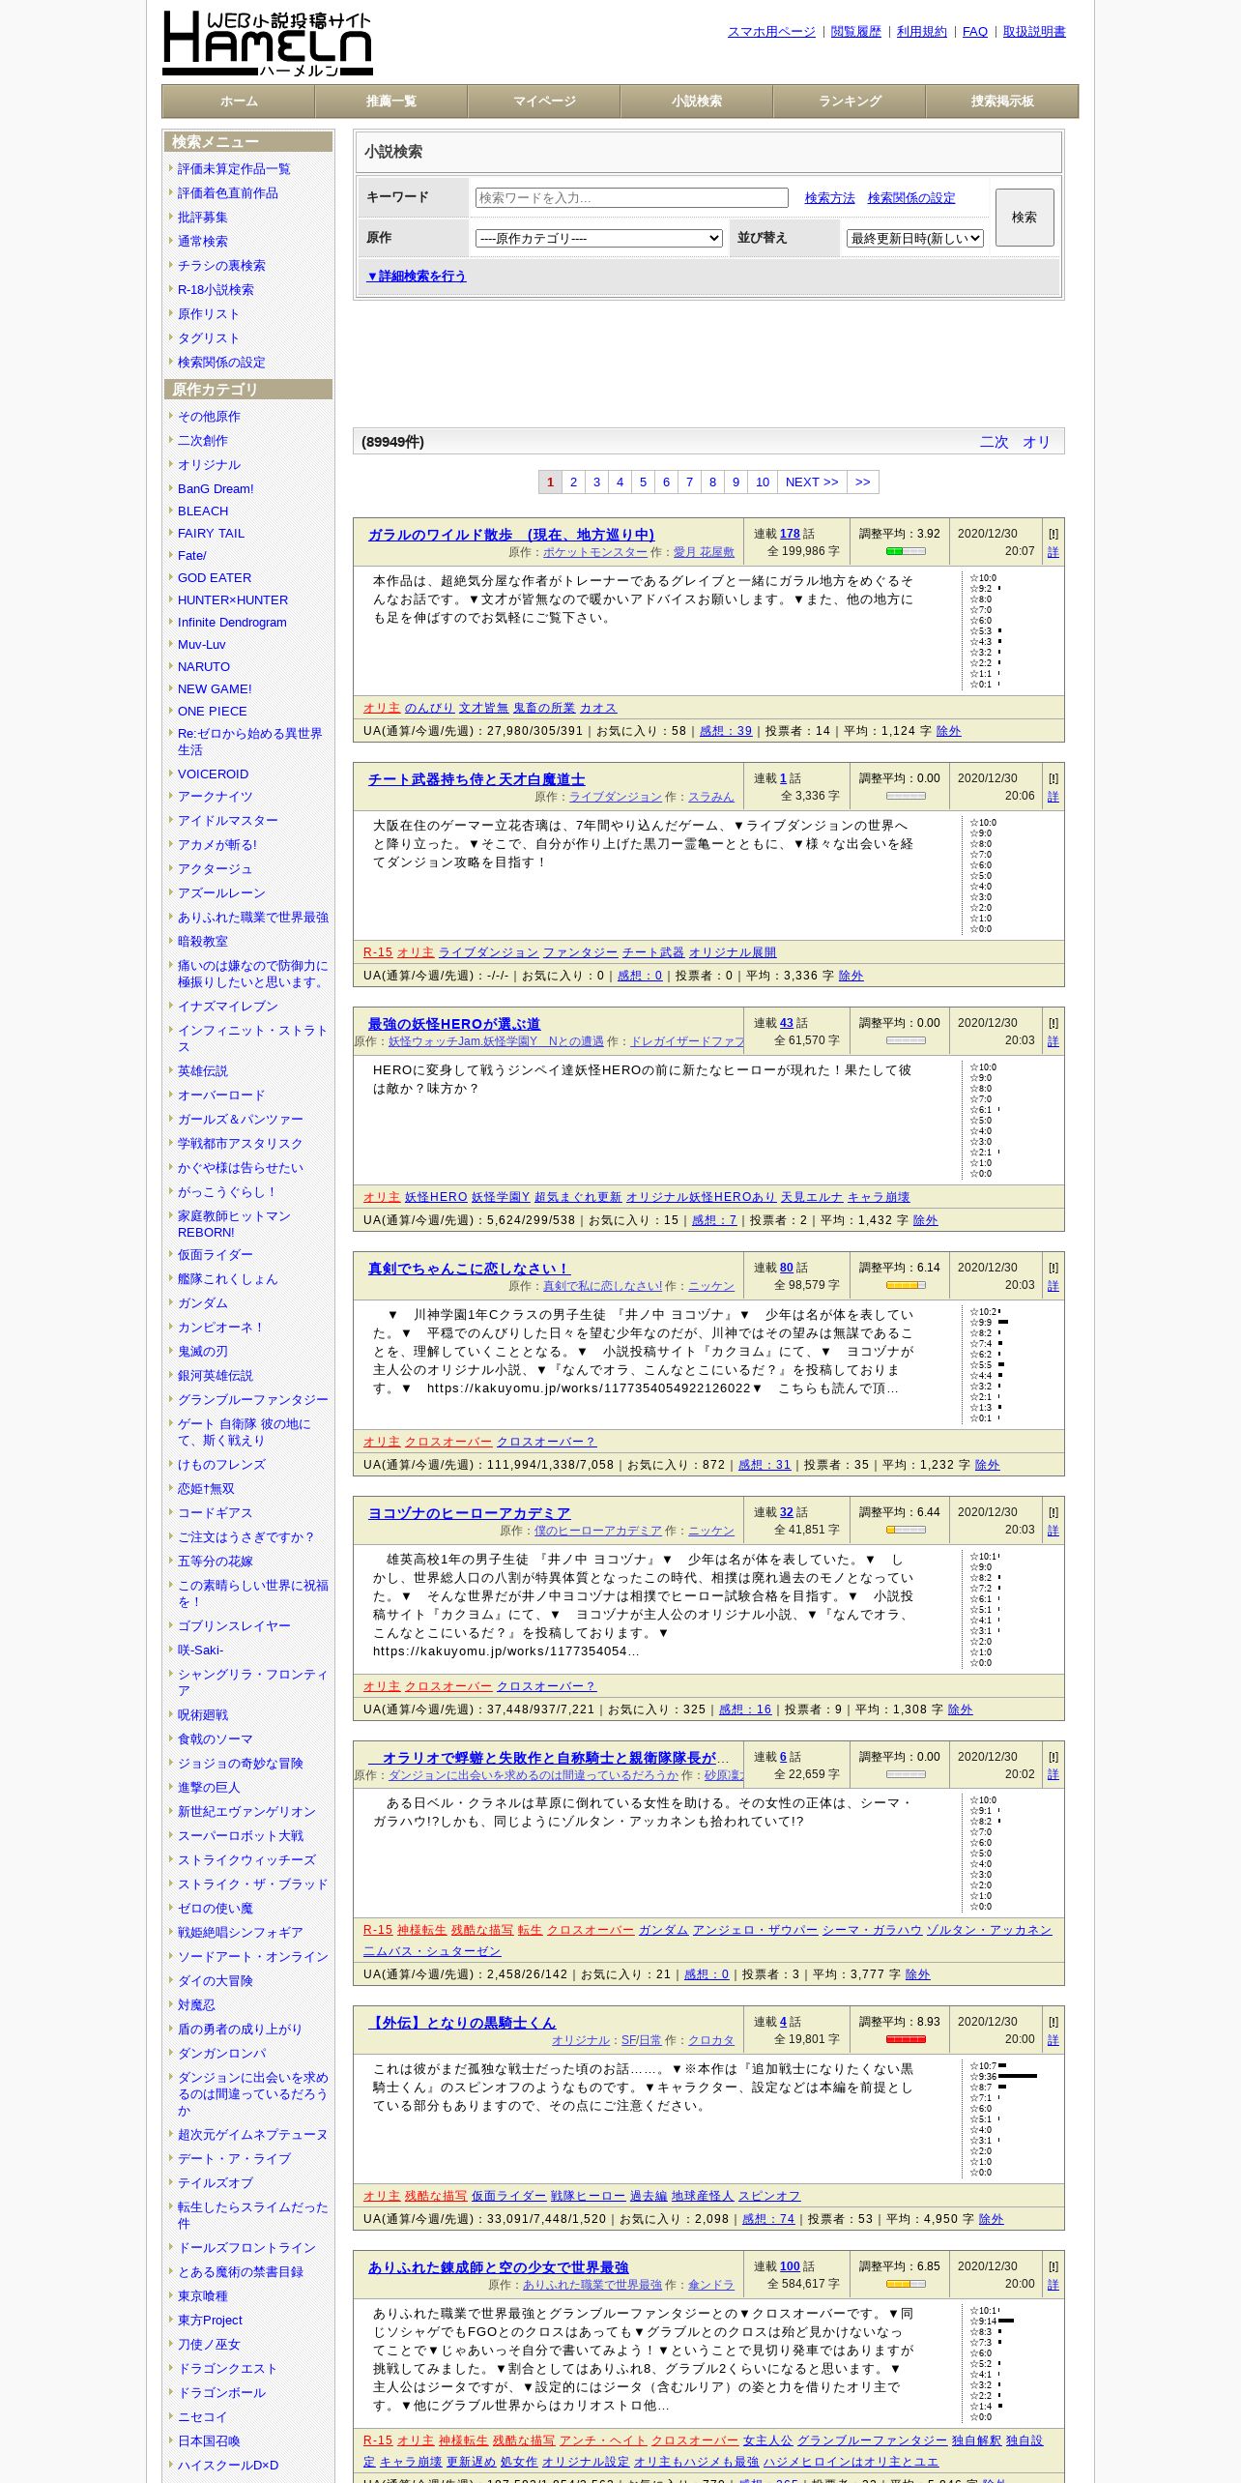Open sidebar R-18小説検索
Image resolution: width=1241 pixels, height=2483 pixels.
(x=216, y=290)
